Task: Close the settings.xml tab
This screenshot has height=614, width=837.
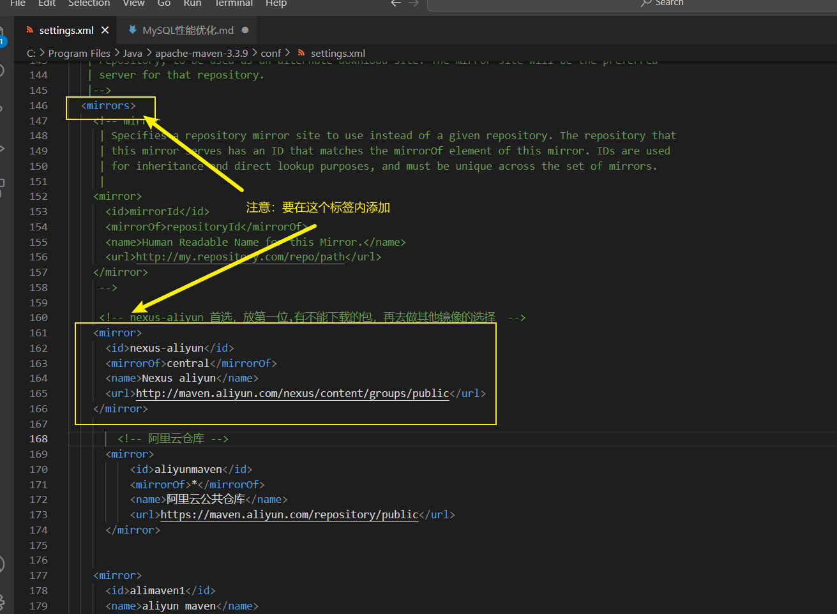Action: 105,30
